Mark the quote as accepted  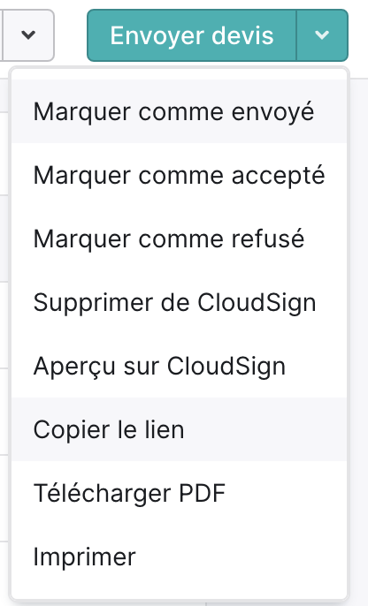180,175
